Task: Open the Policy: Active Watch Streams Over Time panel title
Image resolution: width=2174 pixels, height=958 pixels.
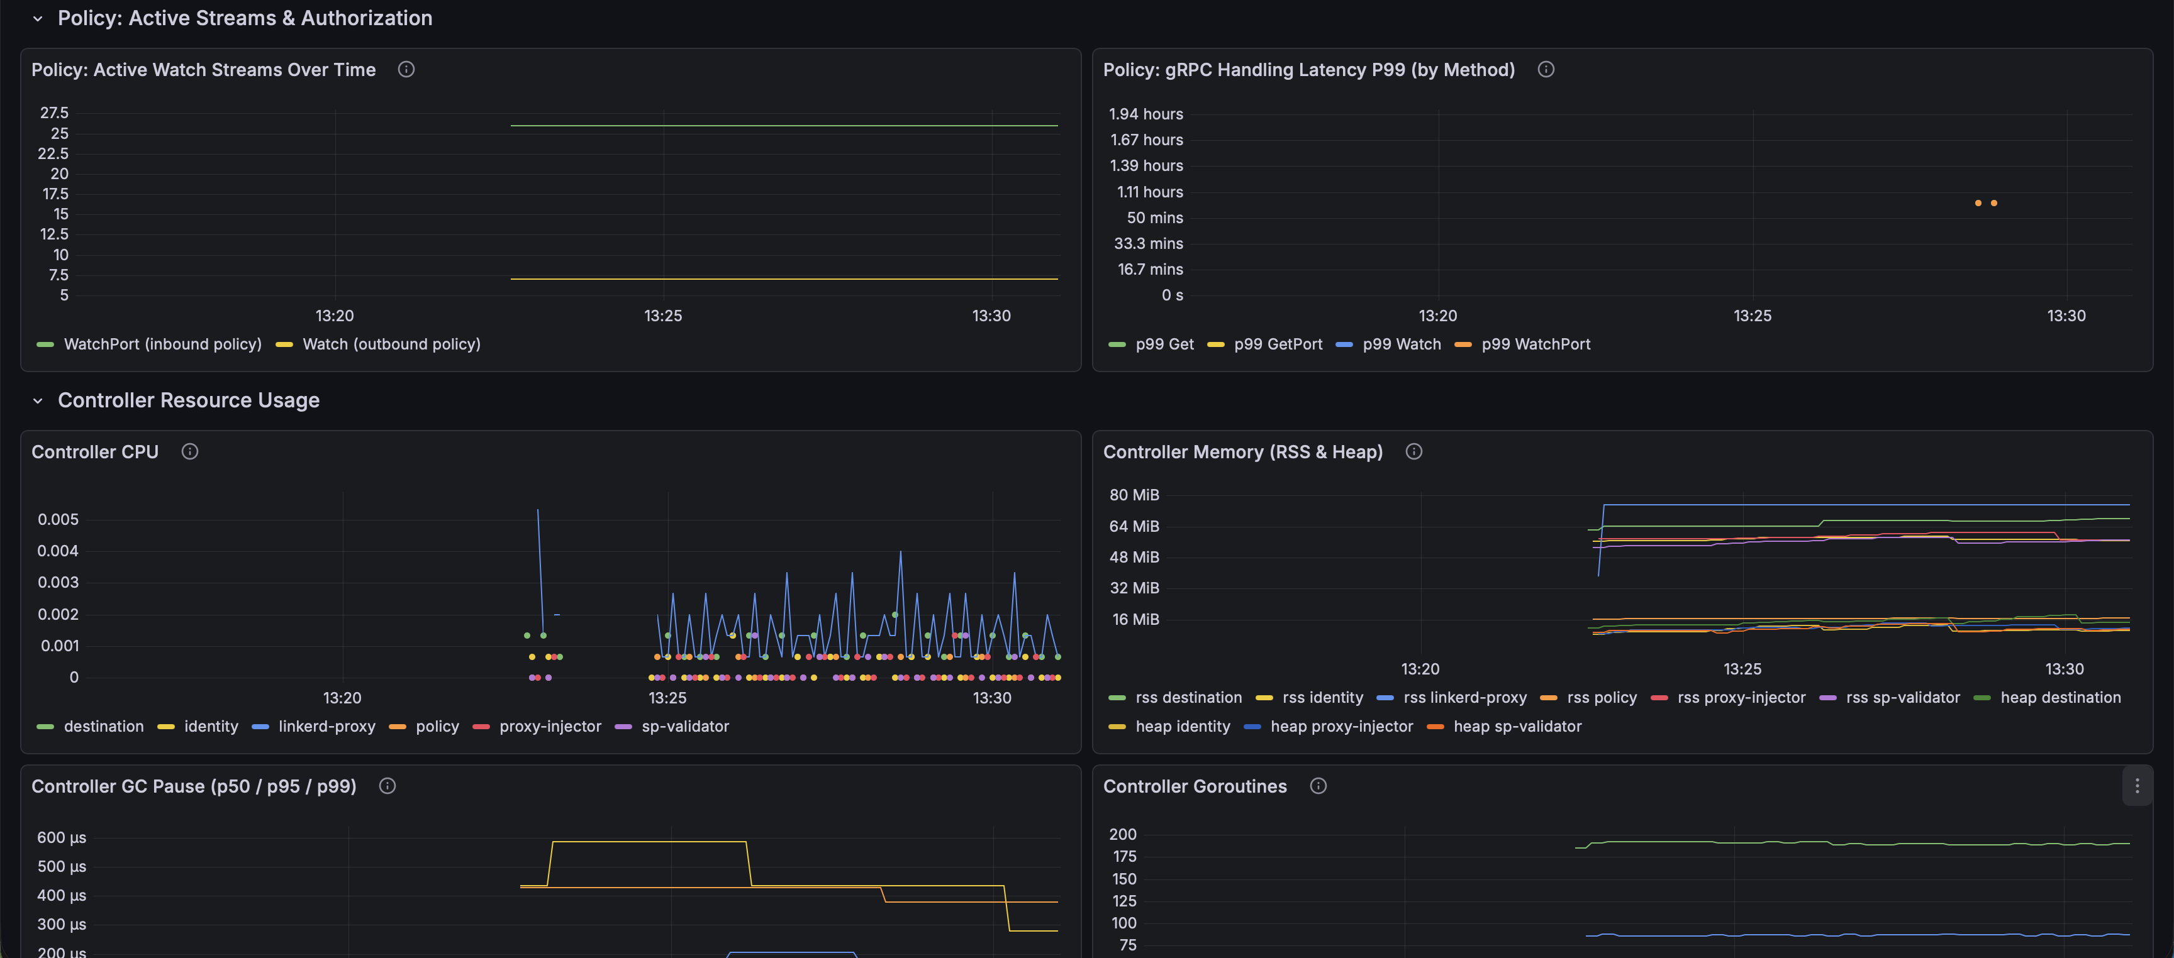Action: [x=203, y=70]
